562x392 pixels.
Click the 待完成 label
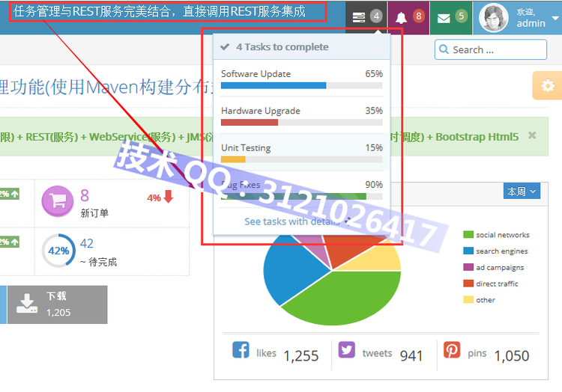[103, 262]
